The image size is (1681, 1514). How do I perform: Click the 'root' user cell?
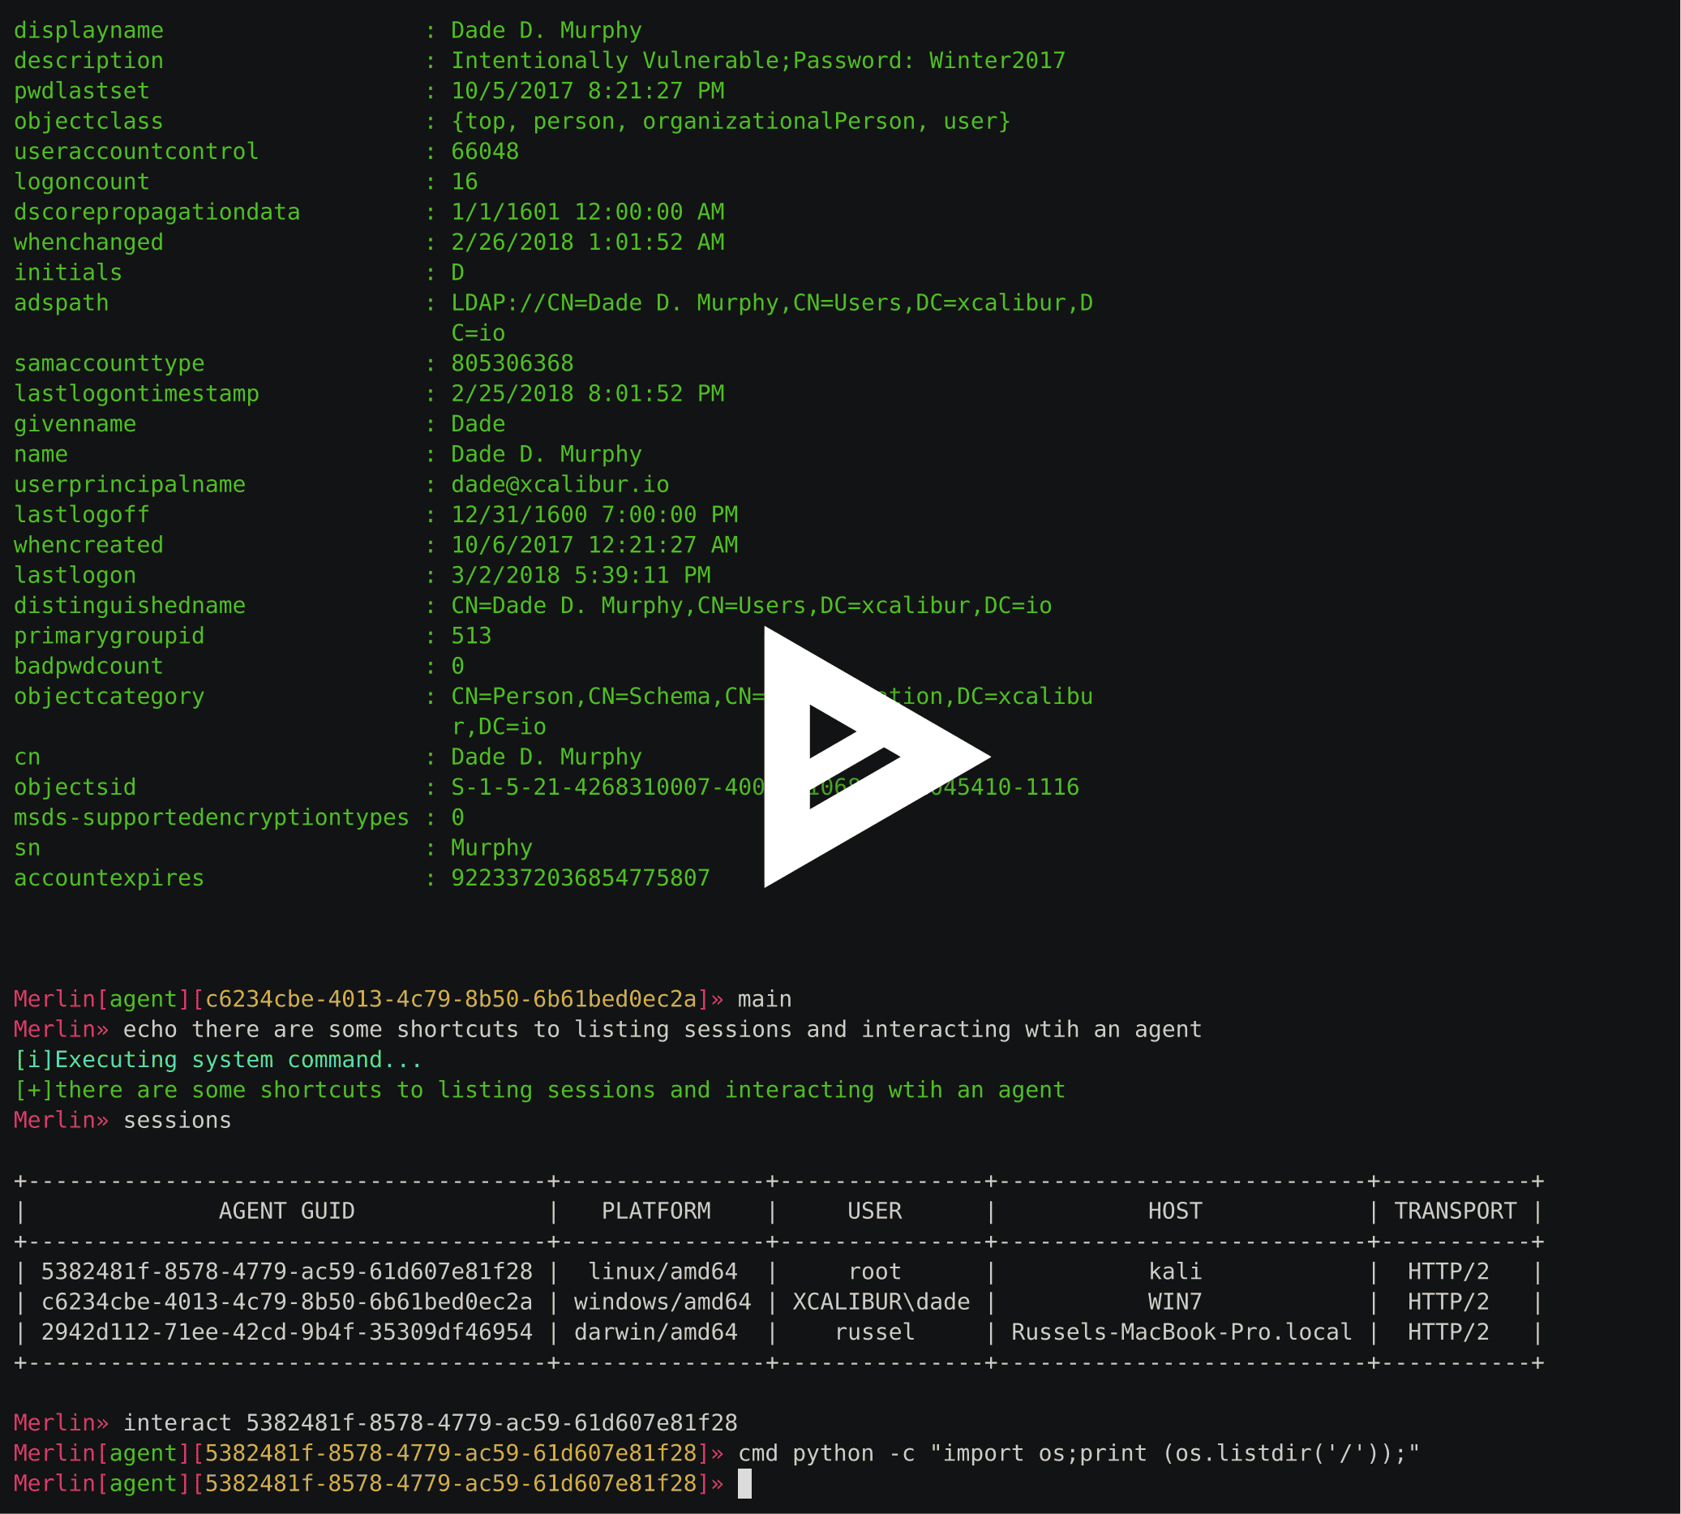pos(875,1271)
